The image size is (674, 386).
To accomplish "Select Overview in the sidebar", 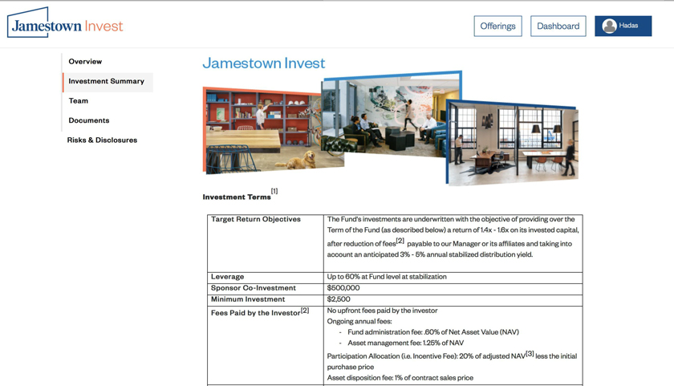I will (x=85, y=62).
